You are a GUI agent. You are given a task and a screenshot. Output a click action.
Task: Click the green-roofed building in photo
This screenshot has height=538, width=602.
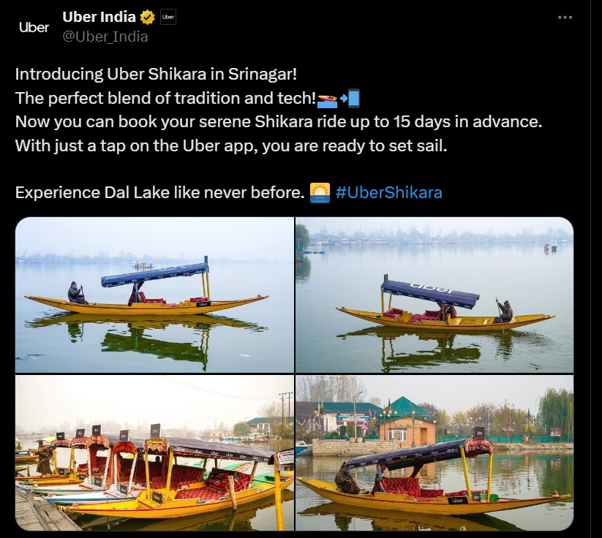coord(405,423)
